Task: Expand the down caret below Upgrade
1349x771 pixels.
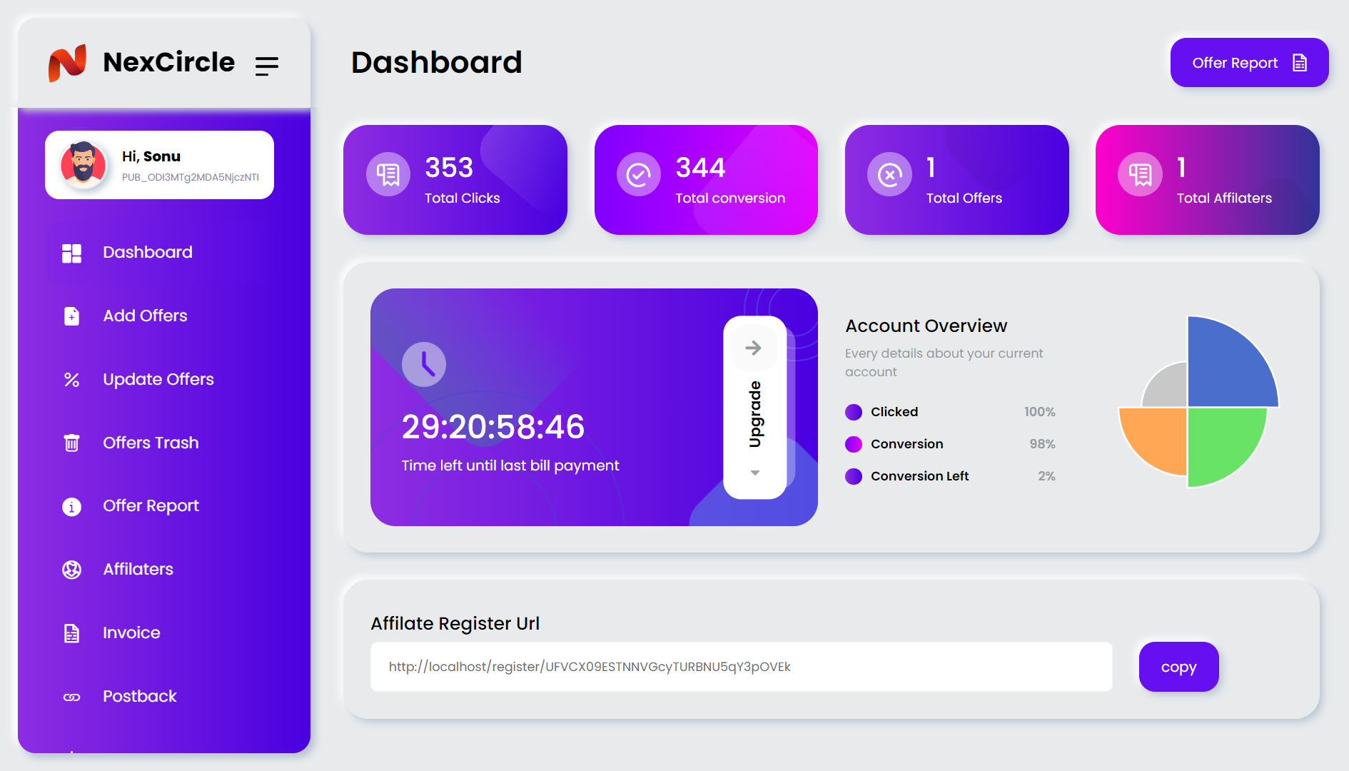Action: [x=754, y=473]
